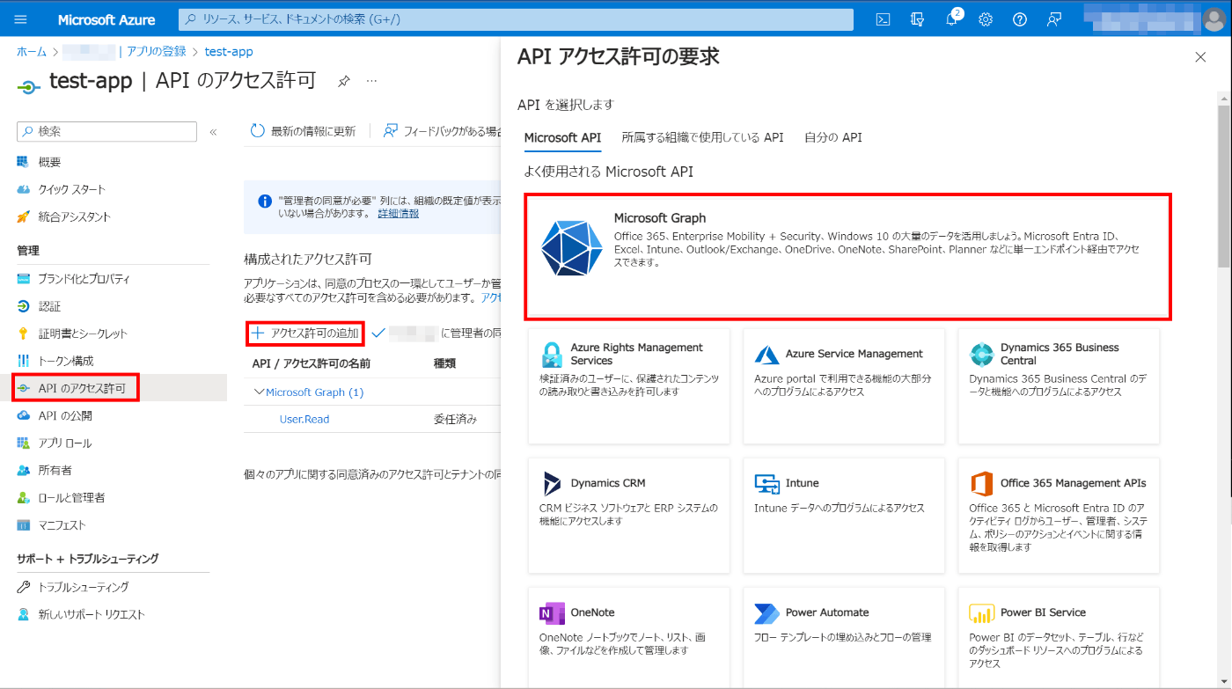Screen dimensions: 1232x689
Task: Select the Azure Service Management icon
Action: point(766,355)
